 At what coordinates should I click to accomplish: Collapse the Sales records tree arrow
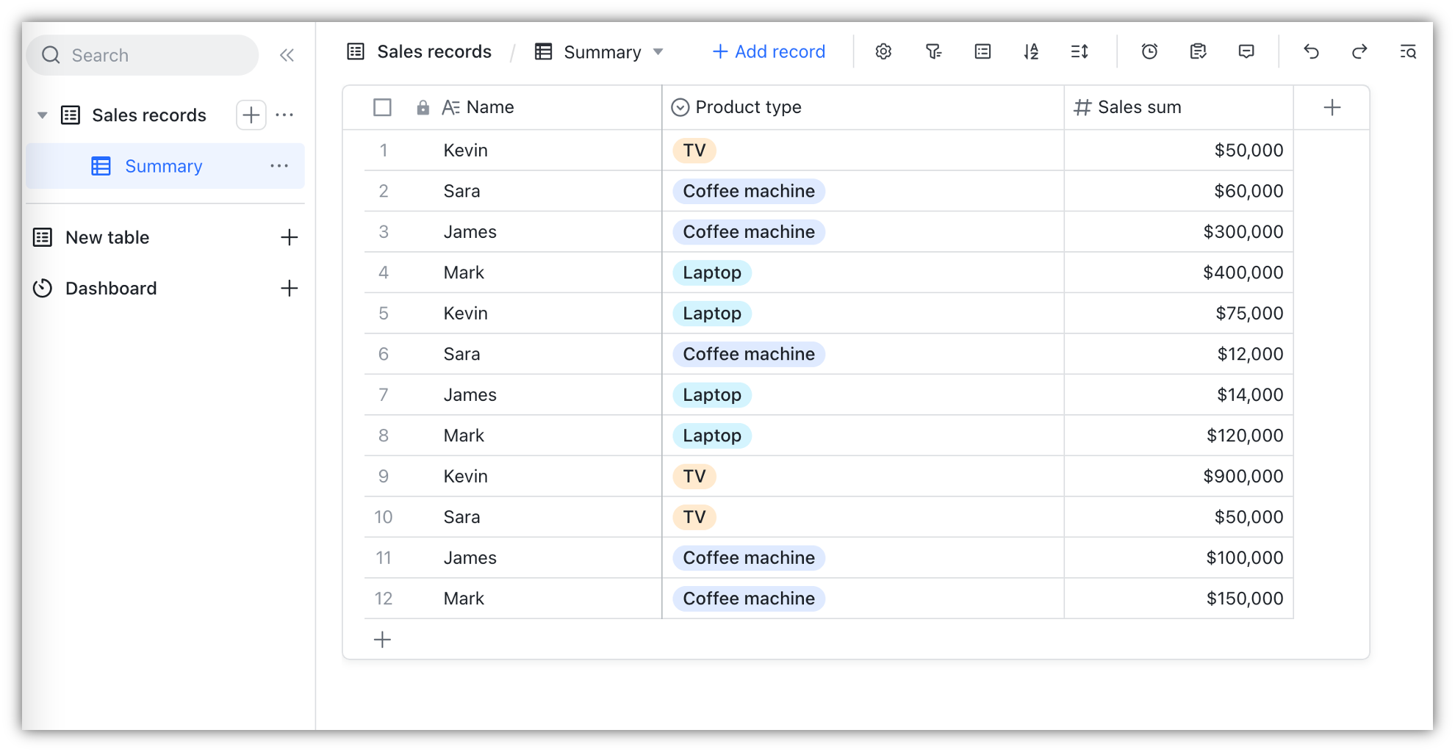pos(43,115)
